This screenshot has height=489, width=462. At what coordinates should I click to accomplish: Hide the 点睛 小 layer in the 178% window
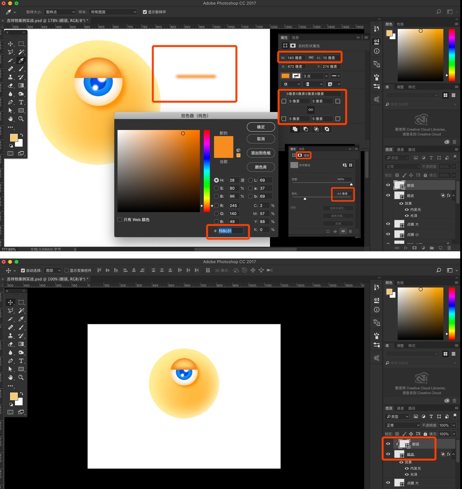click(x=388, y=234)
